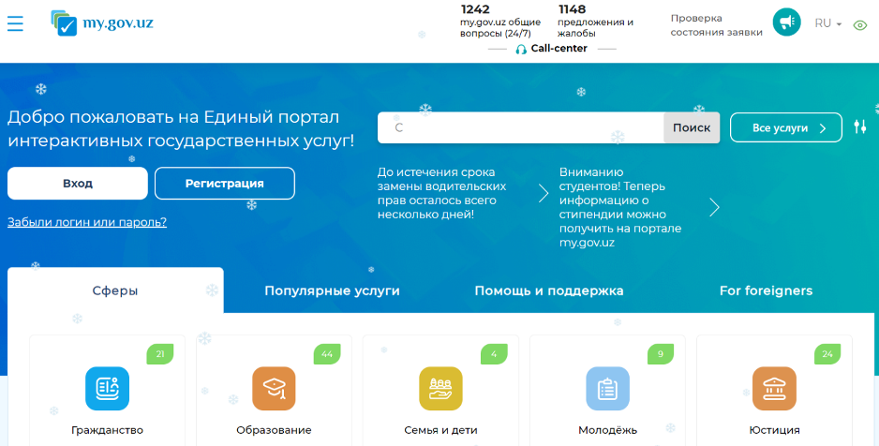This screenshot has width=879, height=446.
Task: Click the Гражданство category icon
Action: click(x=107, y=388)
